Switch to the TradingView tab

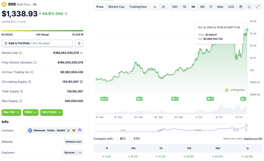(138, 7)
